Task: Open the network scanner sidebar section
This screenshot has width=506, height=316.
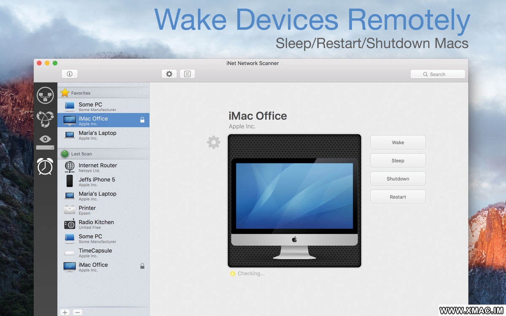Action: (x=45, y=95)
